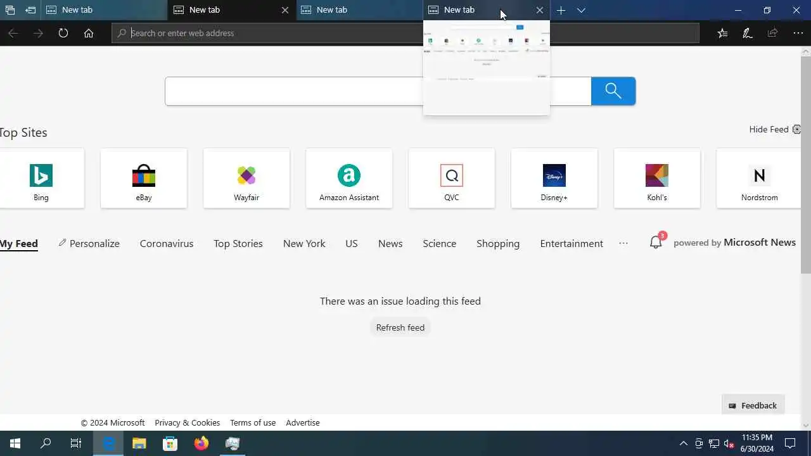This screenshot has height=456, width=811.
Task: Click the vertical page scrollbar
Action: [806, 166]
